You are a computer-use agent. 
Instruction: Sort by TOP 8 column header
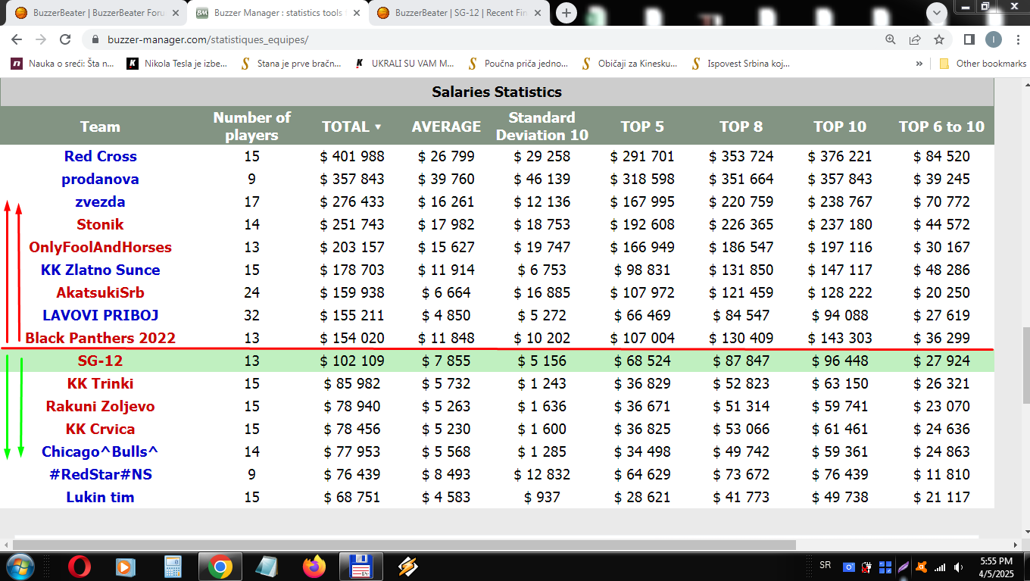pos(741,127)
